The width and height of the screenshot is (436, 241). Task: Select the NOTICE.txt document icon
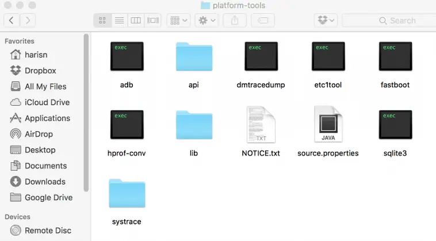click(261, 124)
